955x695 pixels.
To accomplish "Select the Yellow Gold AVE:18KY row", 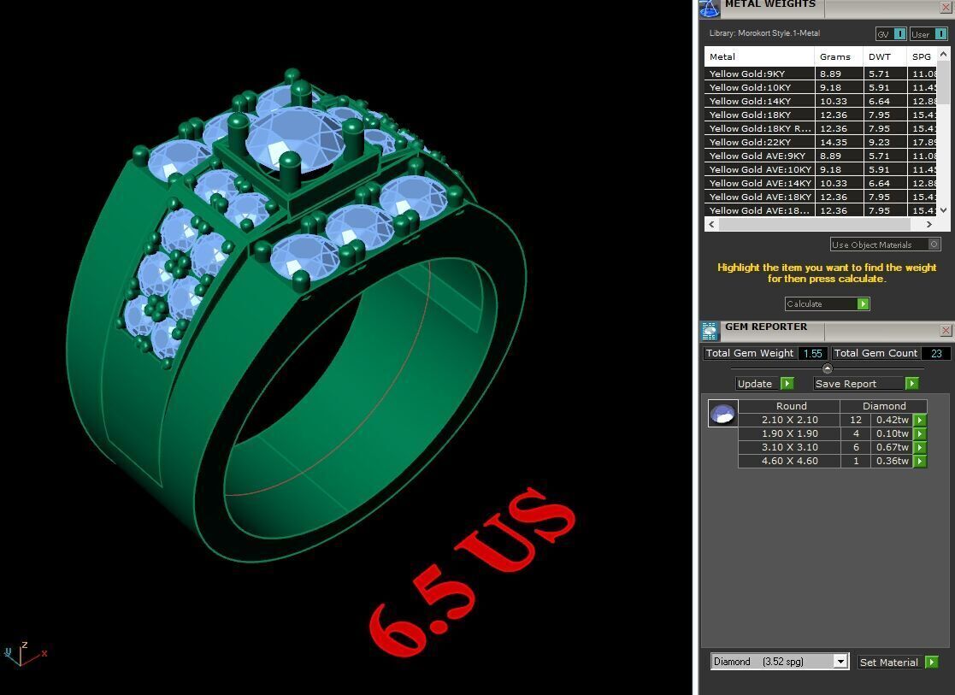I will [821, 197].
